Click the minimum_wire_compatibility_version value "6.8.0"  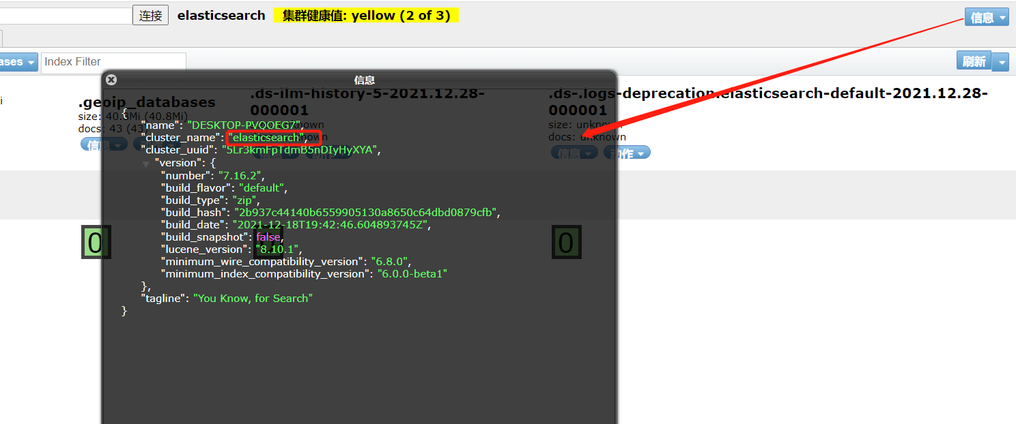click(x=391, y=262)
